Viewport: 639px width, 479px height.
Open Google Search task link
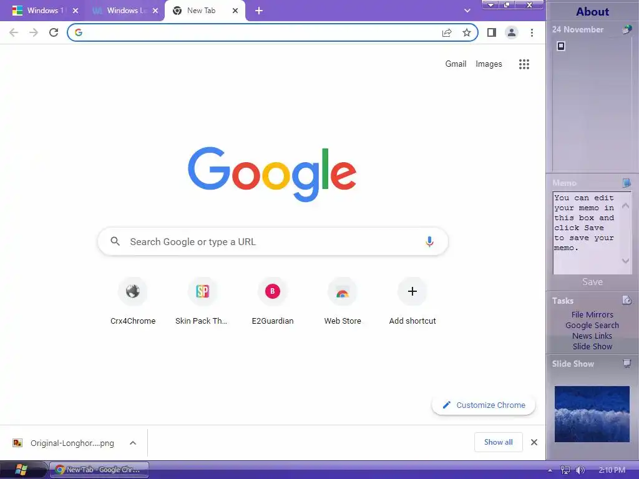coord(592,325)
